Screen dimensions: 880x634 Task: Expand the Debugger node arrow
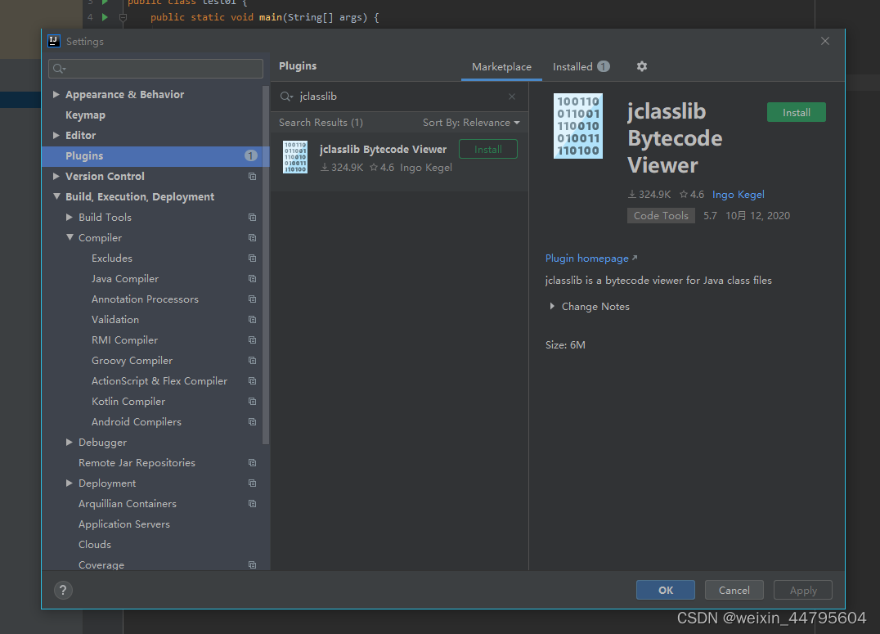point(69,443)
